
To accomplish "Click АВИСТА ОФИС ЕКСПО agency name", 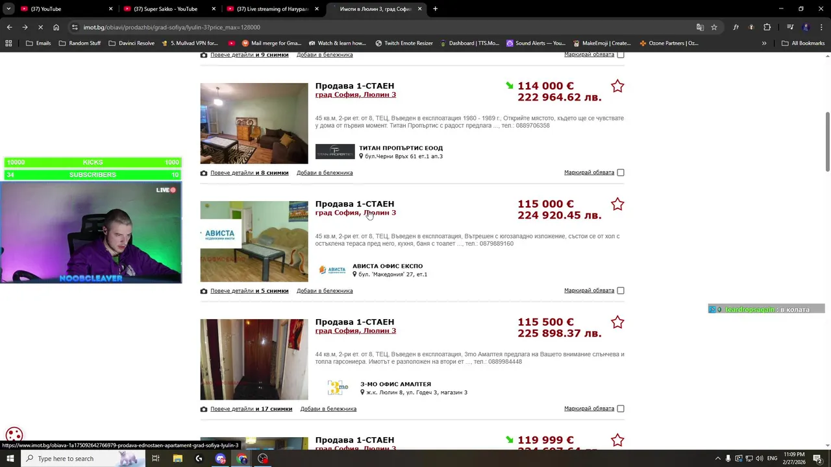I will pos(388,266).
